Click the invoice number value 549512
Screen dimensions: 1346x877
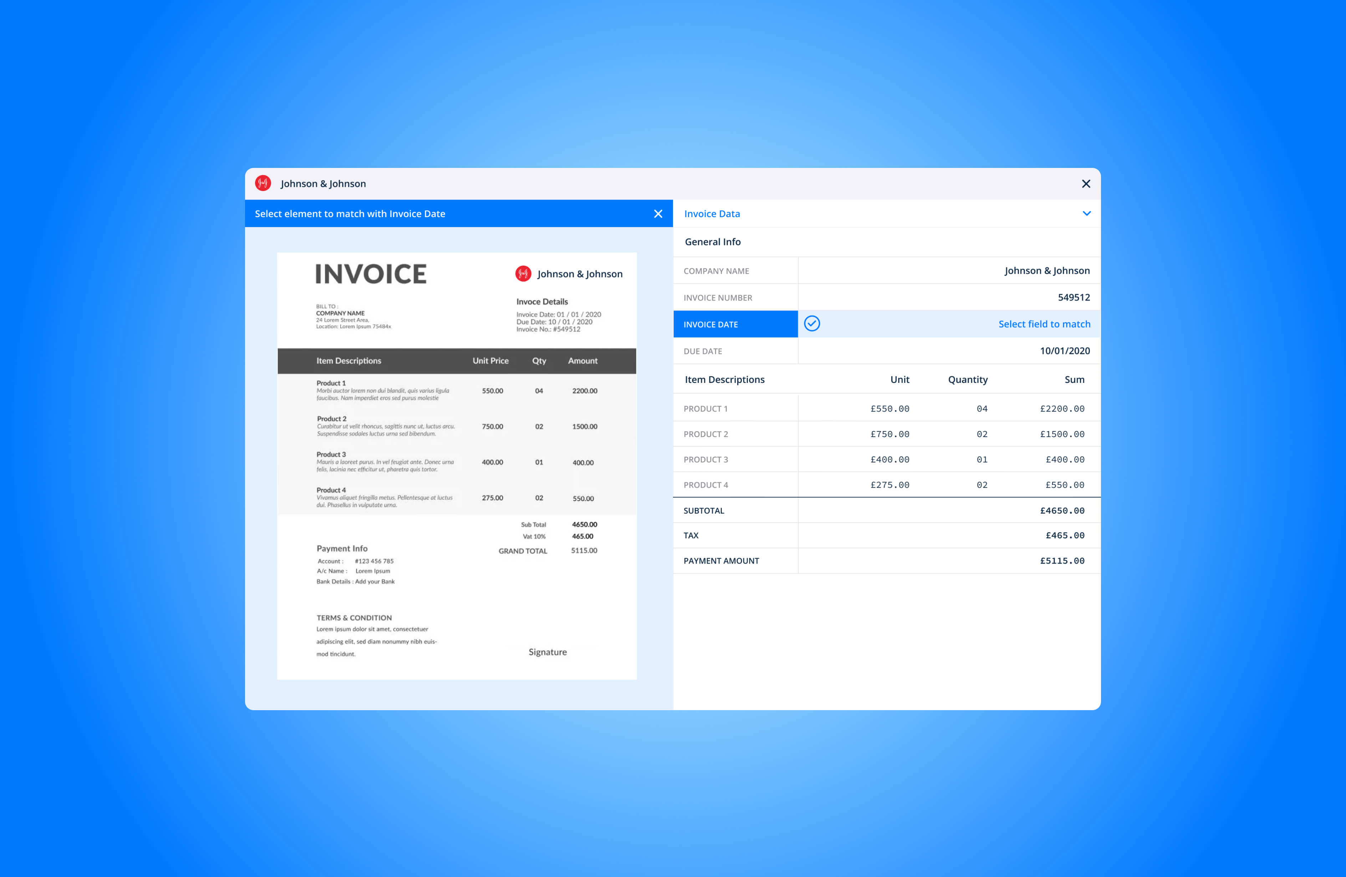(x=1074, y=297)
